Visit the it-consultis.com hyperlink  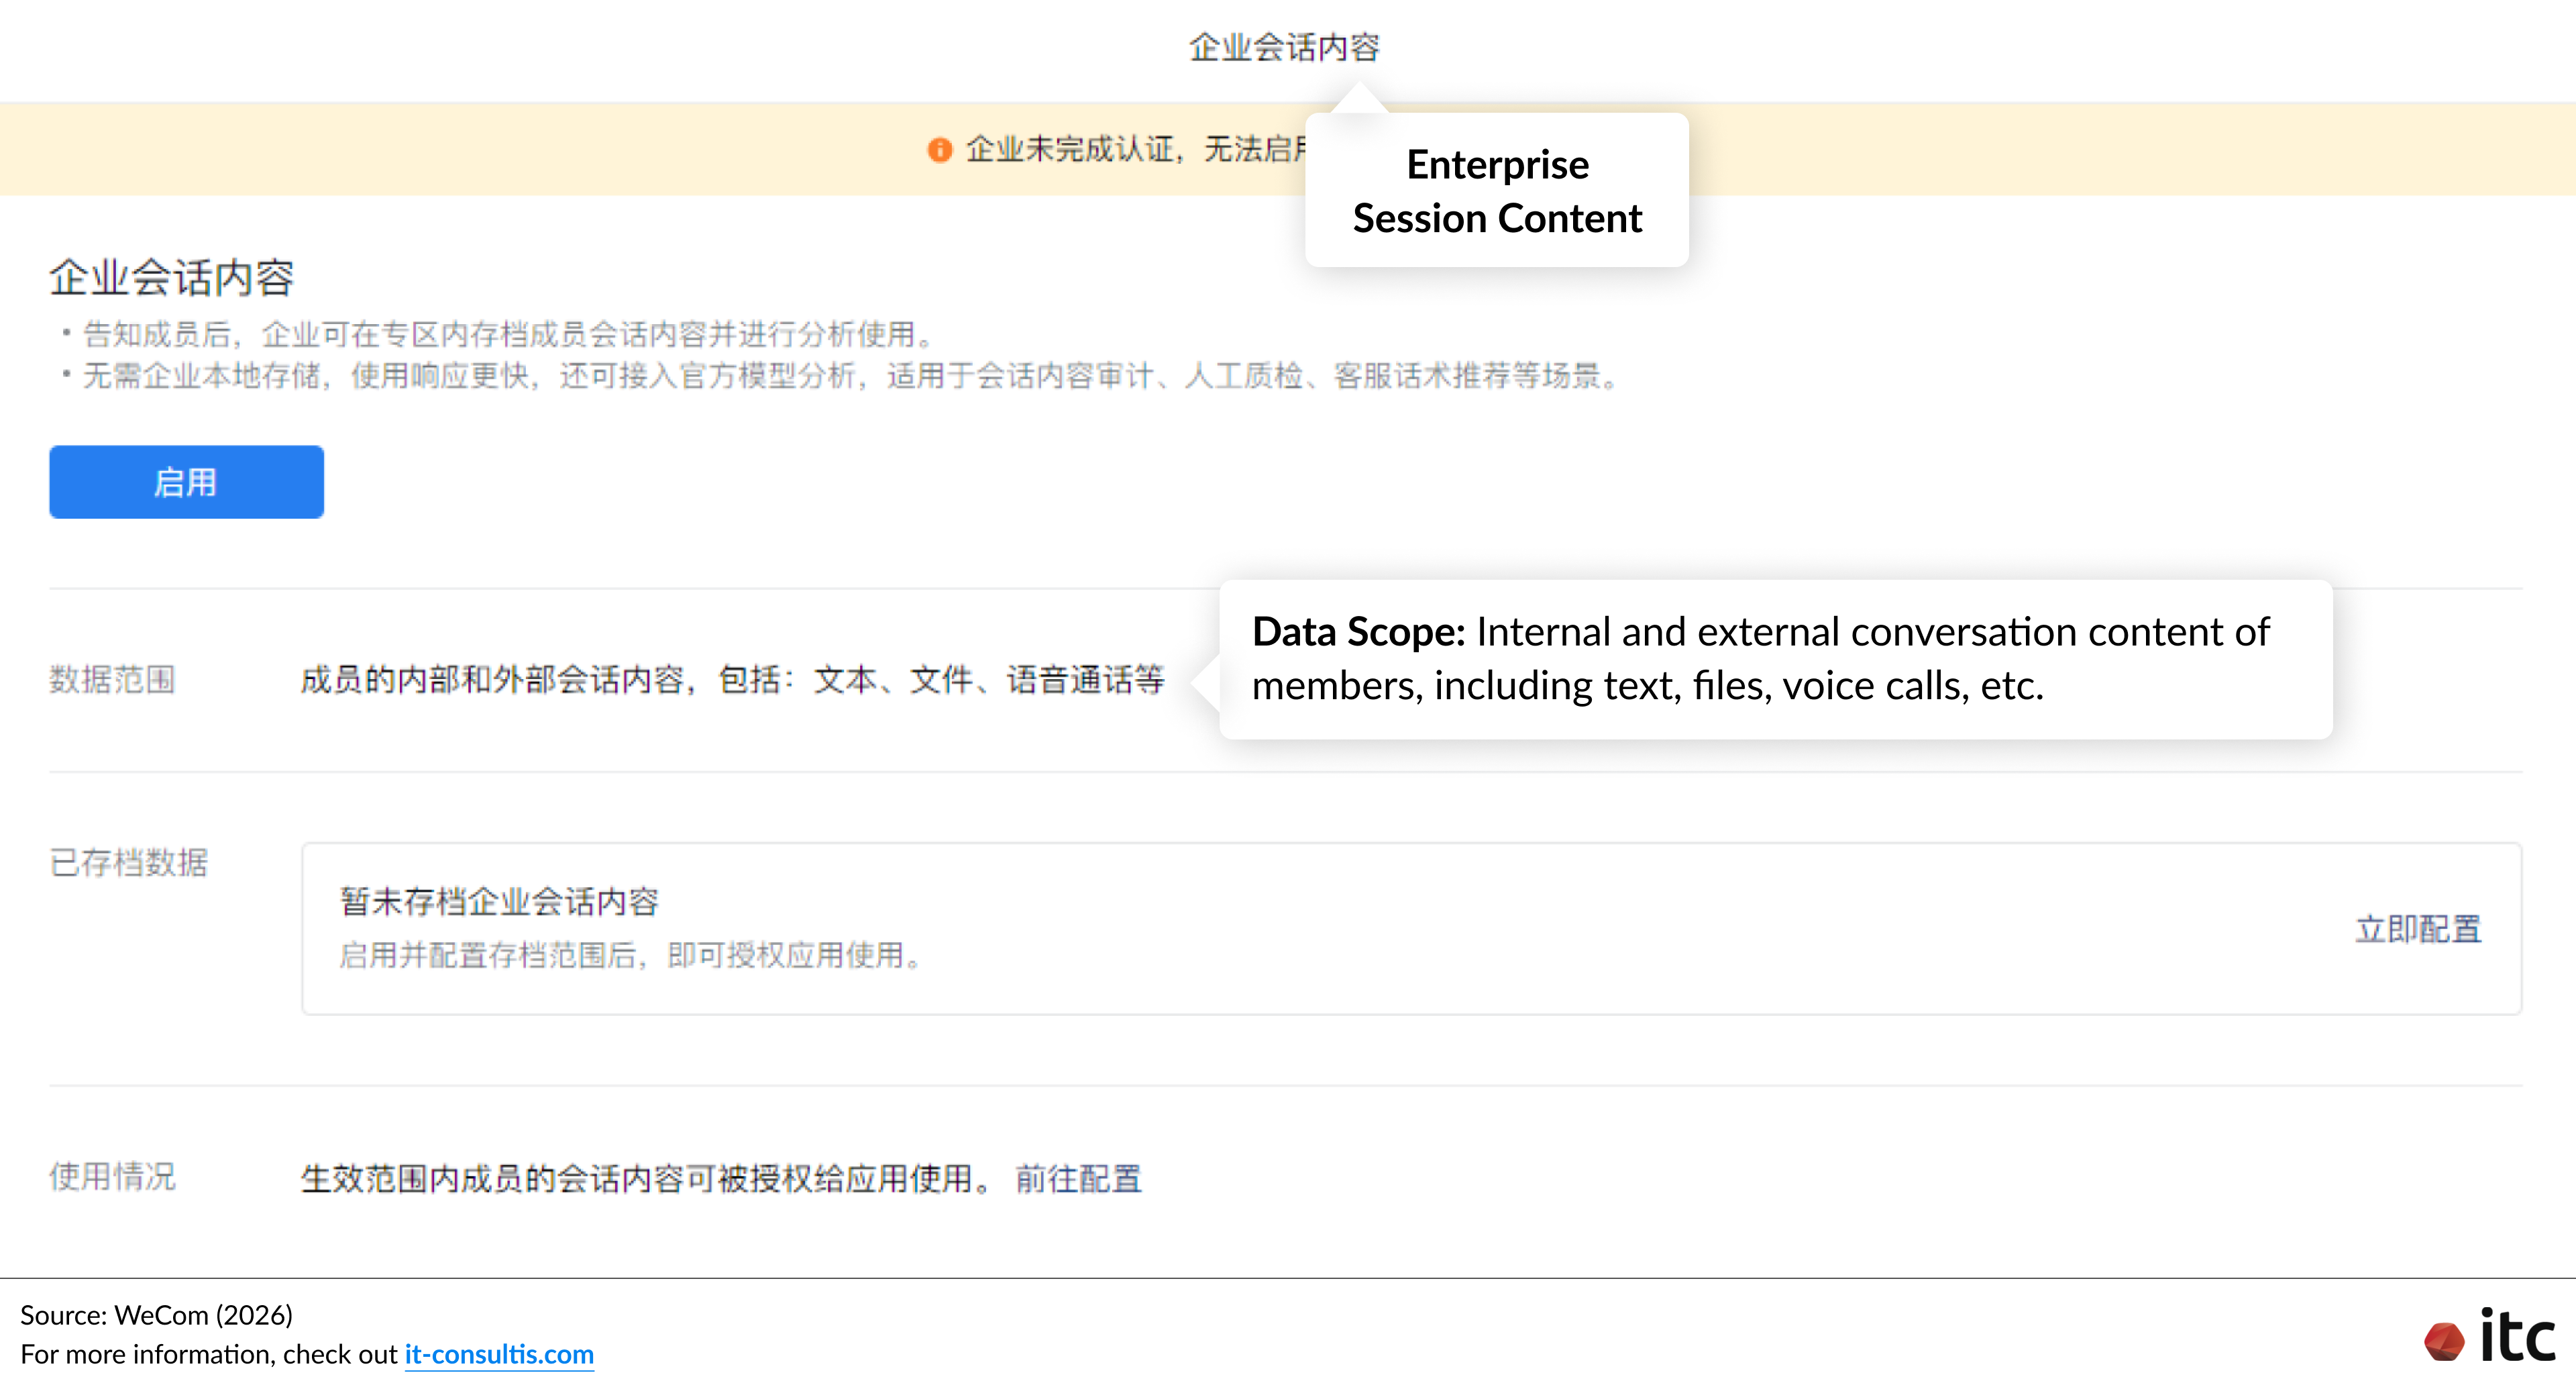[x=498, y=1354]
